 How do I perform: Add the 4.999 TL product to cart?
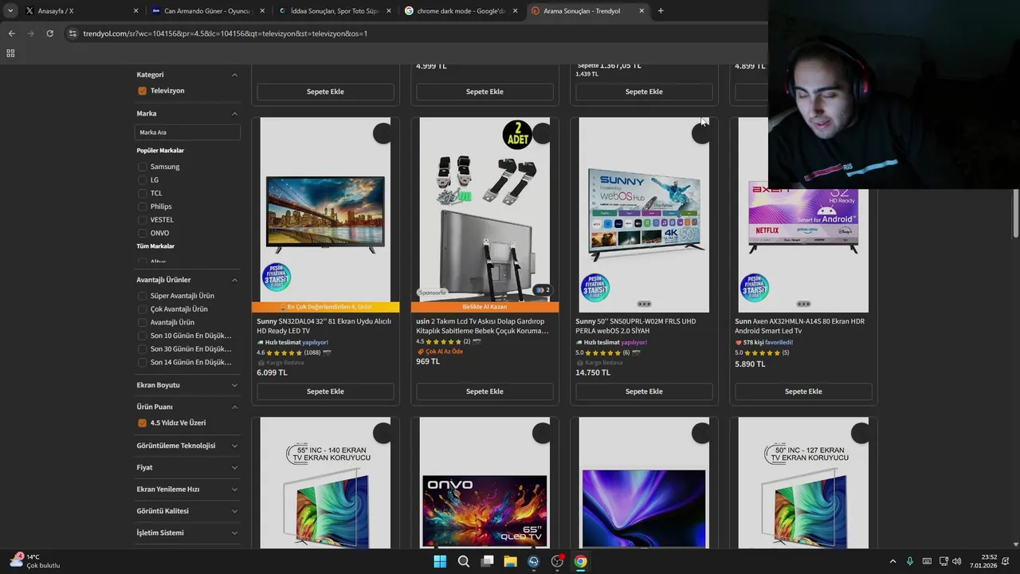click(484, 92)
